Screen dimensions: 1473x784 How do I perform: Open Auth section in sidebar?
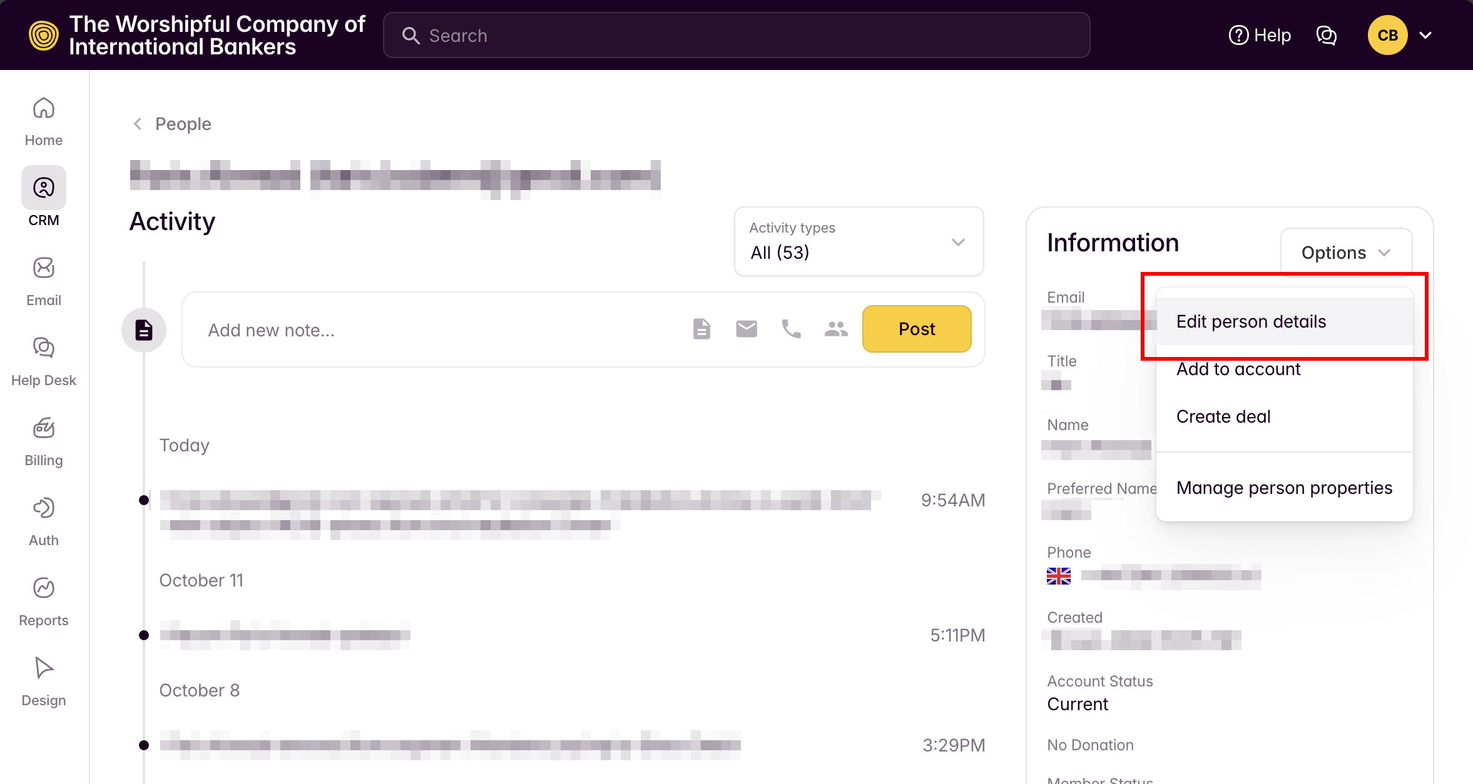coord(44,521)
